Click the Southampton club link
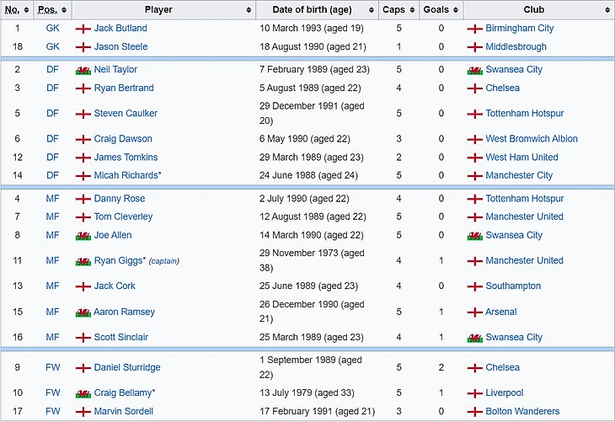615x422 pixels. click(513, 286)
